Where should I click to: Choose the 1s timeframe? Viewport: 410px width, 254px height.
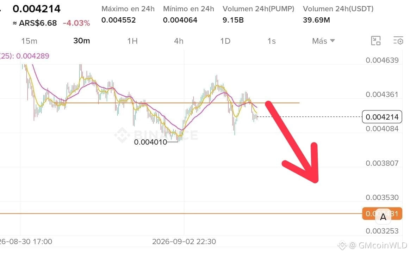click(272, 41)
